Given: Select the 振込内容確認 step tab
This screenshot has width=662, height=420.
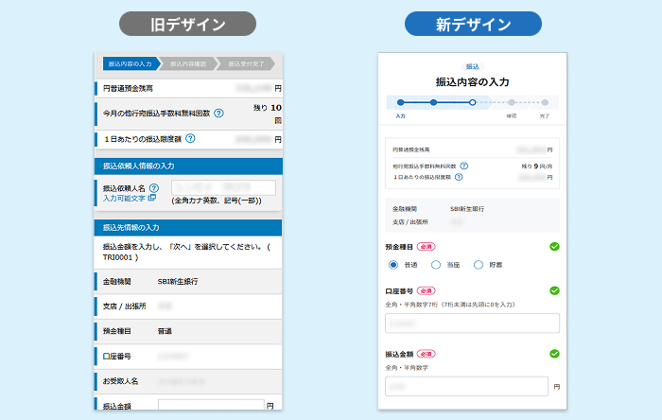Looking at the screenshot, I should (x=188, y=63).
